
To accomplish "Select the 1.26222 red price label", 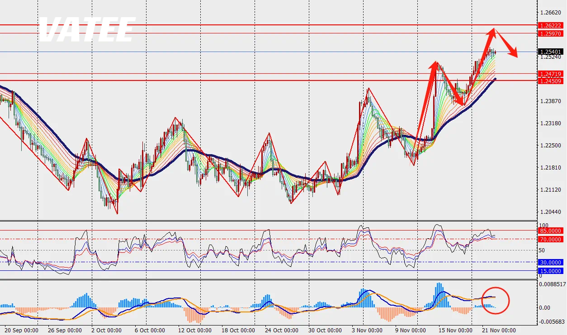I will tap(551, 26).
